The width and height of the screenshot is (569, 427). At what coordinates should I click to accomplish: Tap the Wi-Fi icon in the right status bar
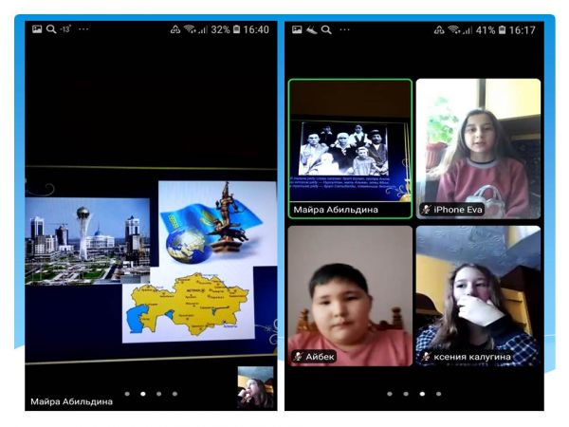453,29
